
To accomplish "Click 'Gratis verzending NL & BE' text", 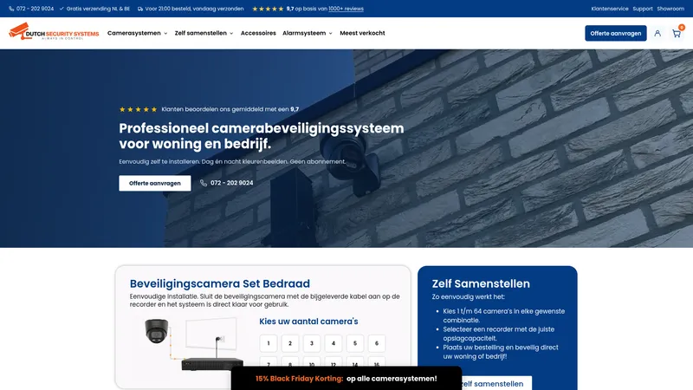I will [98, 9].
